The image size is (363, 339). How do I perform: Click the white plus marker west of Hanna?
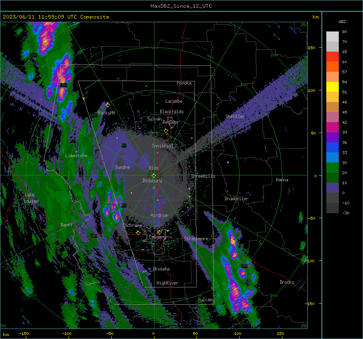228,162
